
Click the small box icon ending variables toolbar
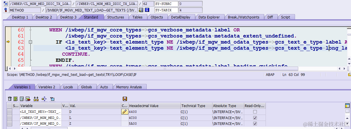pos(52,99)
